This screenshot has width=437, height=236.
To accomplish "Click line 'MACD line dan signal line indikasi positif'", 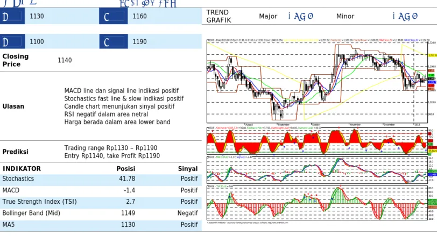I will coord(122,91).
